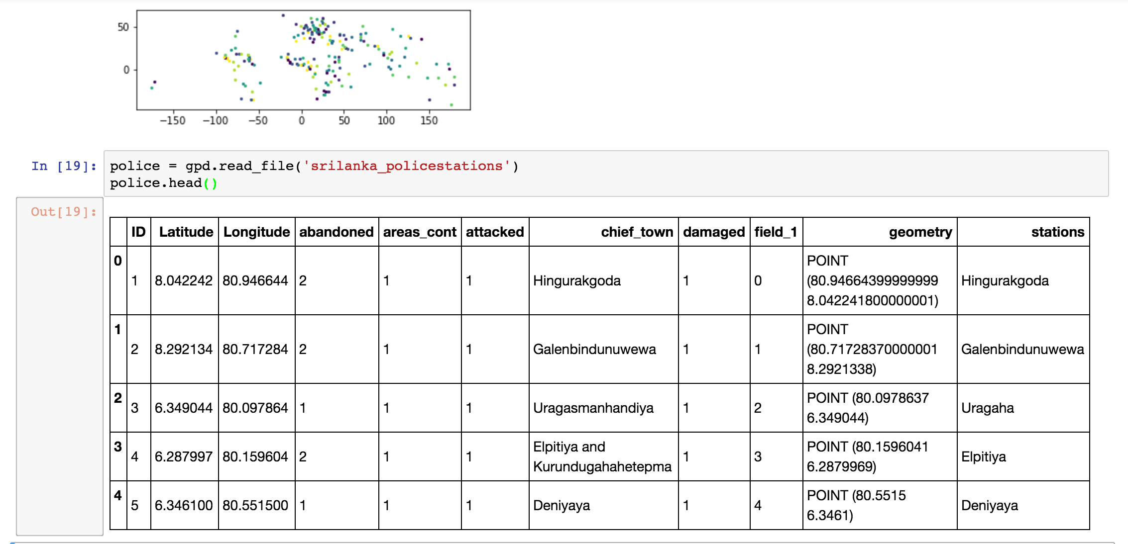The width and height of the screenshot is (1128, 544).
Task: Click longitude value 80.551500
Action: [255, 506]
